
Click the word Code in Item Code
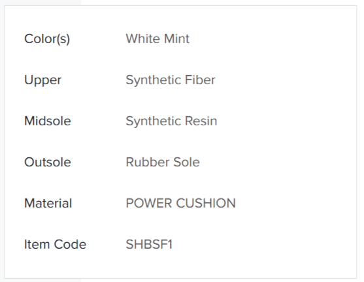click(x=70, y=244)
